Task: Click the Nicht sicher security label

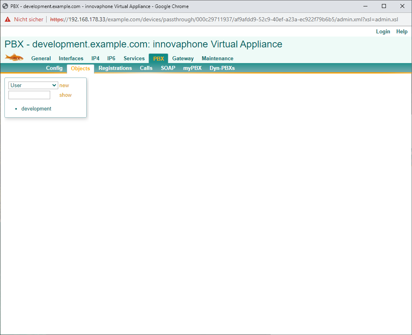Action: [x=29, y=19]
